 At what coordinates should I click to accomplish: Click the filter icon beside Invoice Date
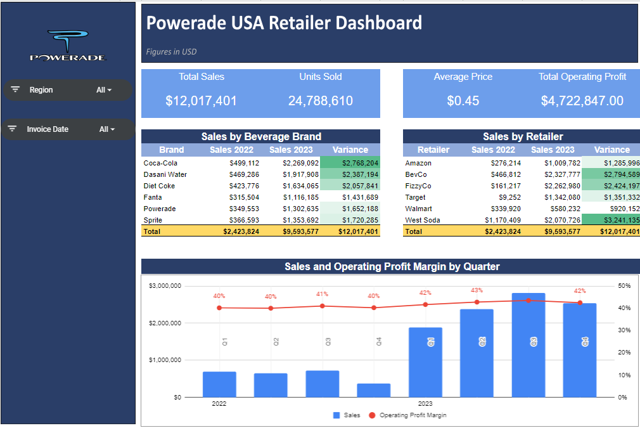pos(12,129)
